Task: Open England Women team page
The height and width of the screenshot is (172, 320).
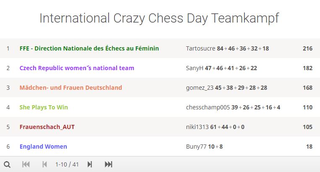Action: (43, 147)
